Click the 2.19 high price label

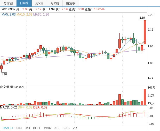click(x=142, y=18)
